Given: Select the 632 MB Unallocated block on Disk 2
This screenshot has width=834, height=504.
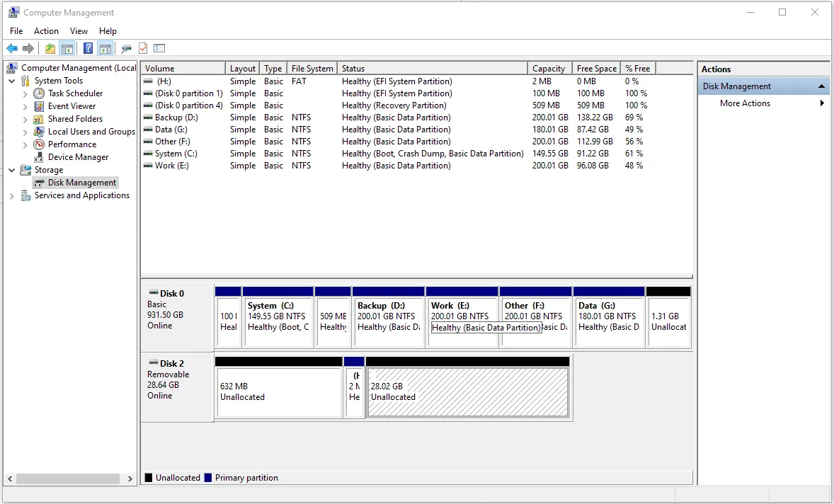Looking at the screenshot, I should click(x=279, y=388).
